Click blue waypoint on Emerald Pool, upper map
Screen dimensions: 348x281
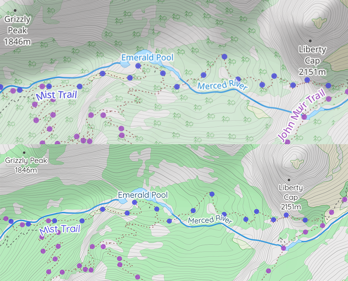pyautogui.click(x=138, y=66)
